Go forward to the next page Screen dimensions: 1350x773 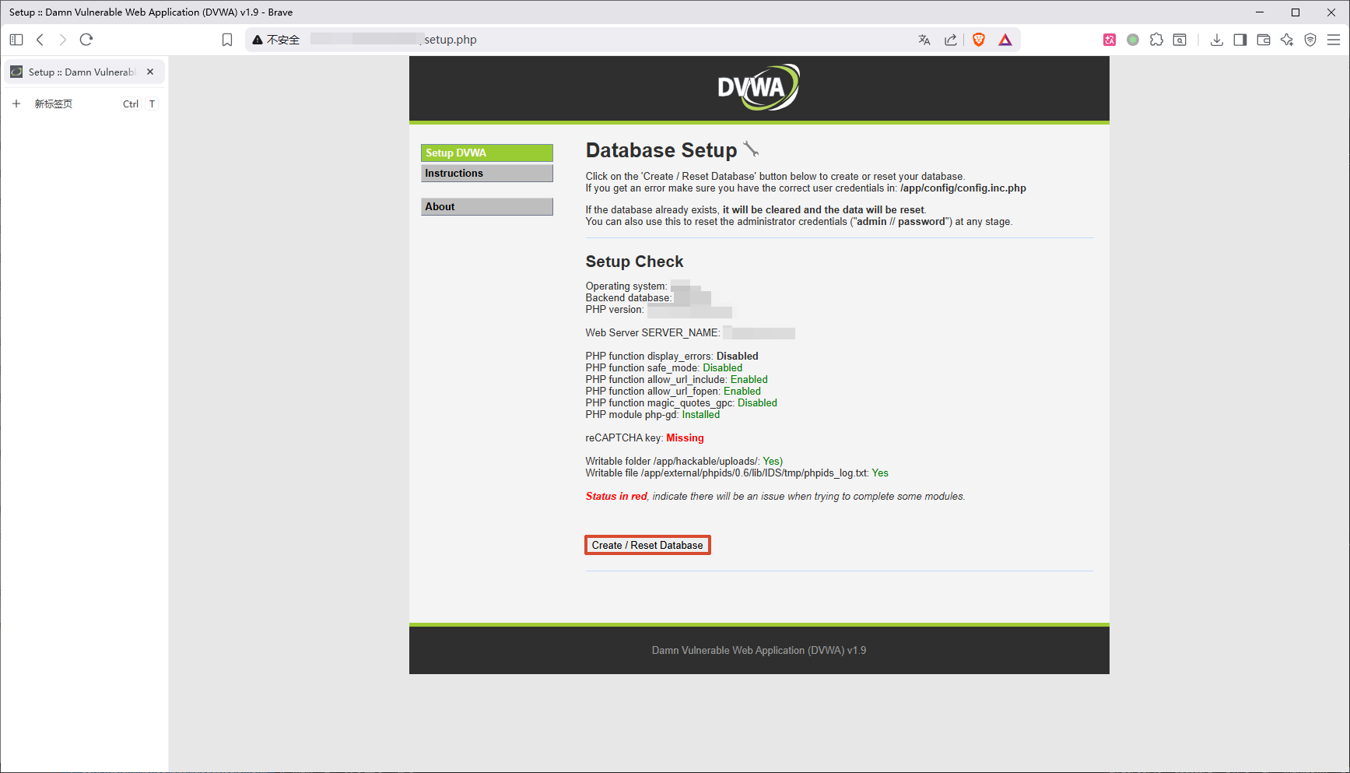coord(63,40)
